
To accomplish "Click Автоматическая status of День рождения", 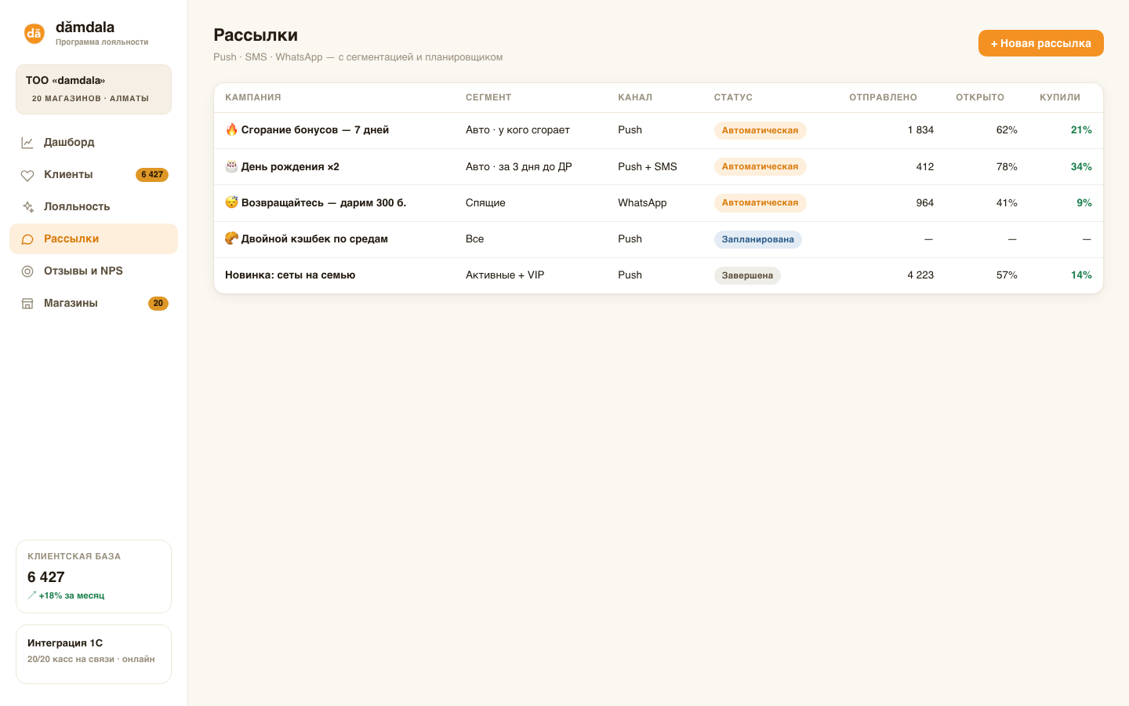I will [x=760, y=166].
